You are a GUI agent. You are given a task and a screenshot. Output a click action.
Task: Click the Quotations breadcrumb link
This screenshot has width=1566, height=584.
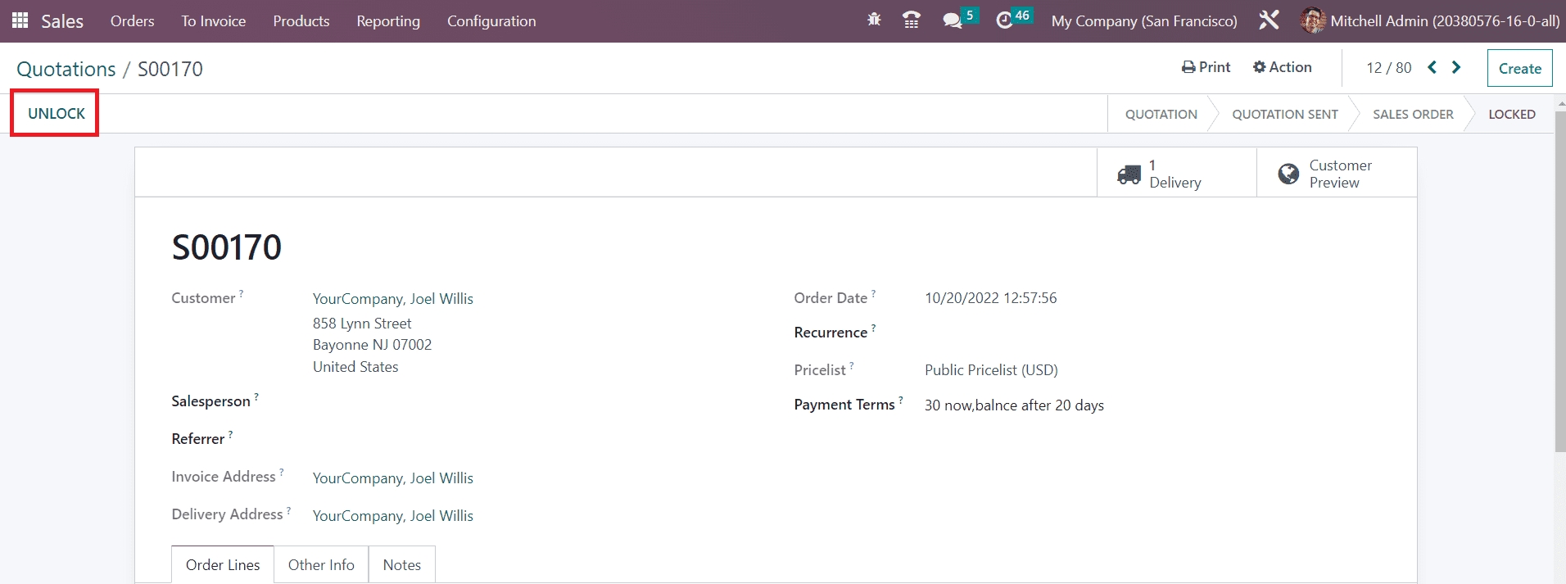(x=66, y=69)
